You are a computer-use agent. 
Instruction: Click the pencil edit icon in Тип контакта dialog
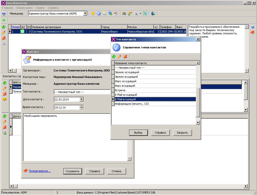119,57
